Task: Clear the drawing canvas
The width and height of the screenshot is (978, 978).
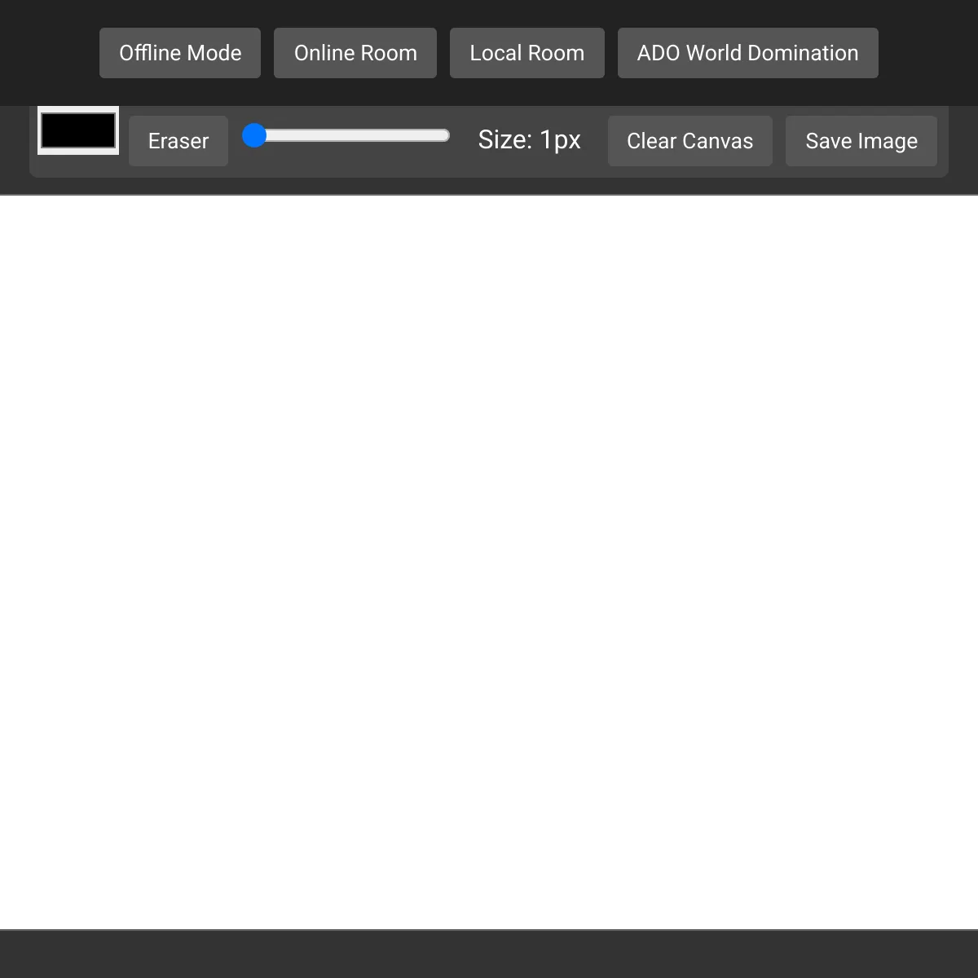Action: coord(690,141)
